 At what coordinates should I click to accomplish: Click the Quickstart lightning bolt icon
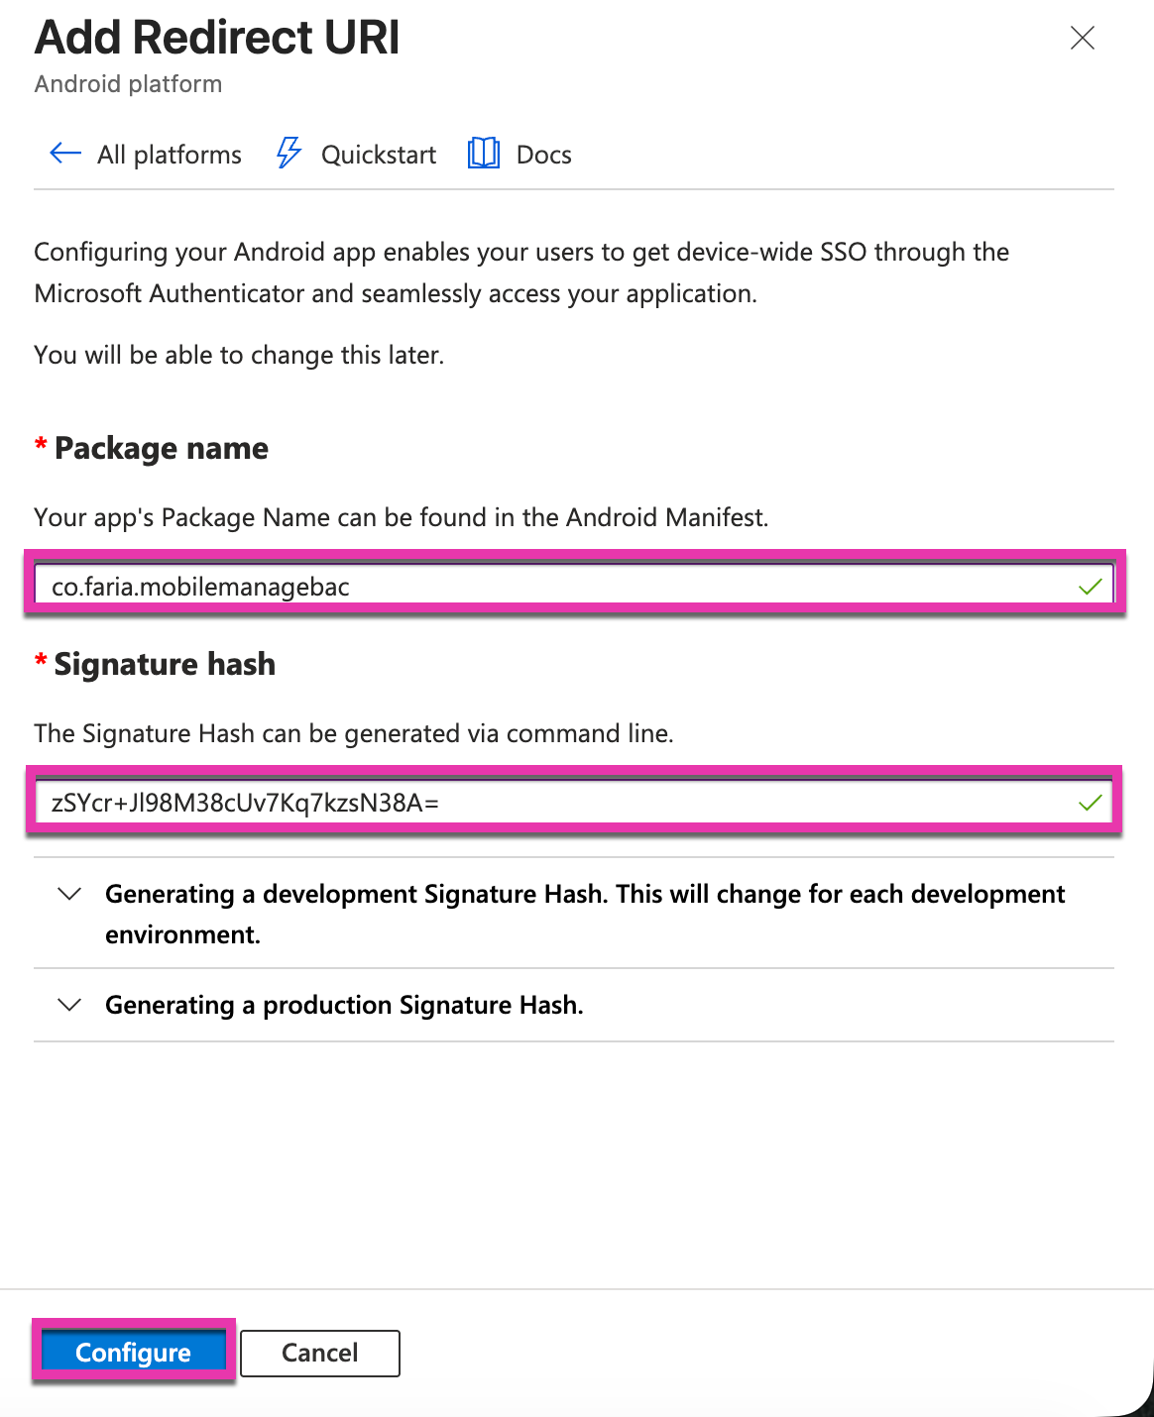(x=288, y=154)
